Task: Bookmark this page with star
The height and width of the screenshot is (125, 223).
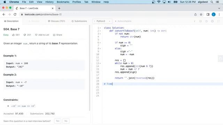Action: (201, 15)
